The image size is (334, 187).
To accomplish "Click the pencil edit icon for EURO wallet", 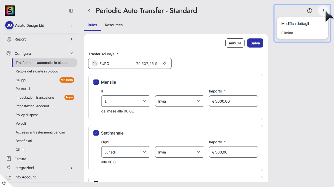I will (x=165, y=63).
